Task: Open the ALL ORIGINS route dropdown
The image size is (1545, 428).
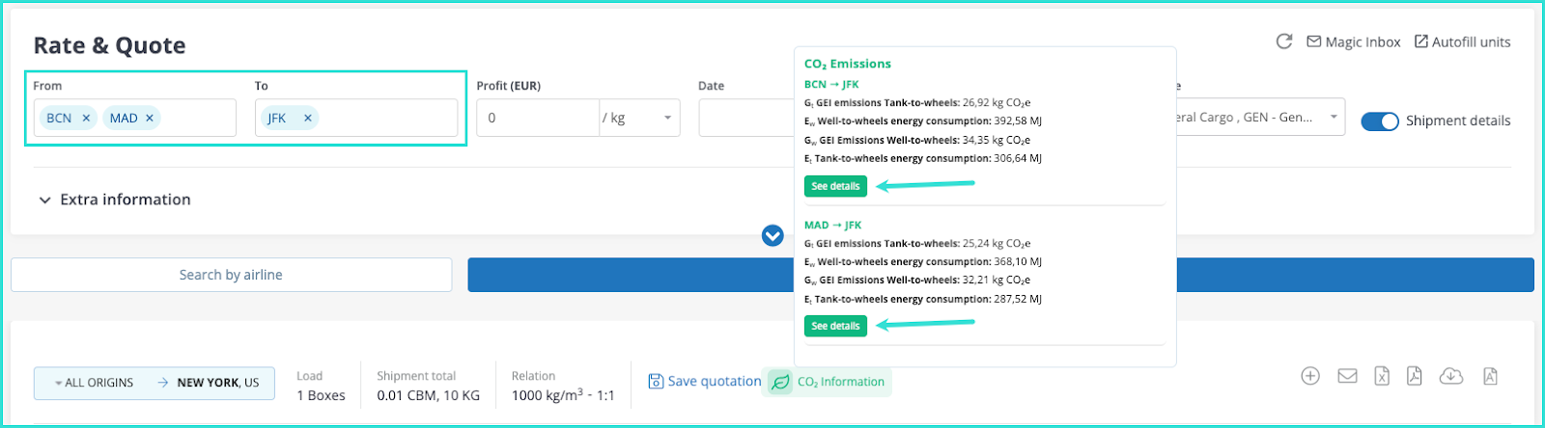Action: tap(95, 383)
